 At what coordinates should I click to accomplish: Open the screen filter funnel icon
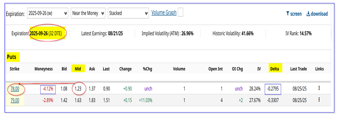[x=288, y=14]
